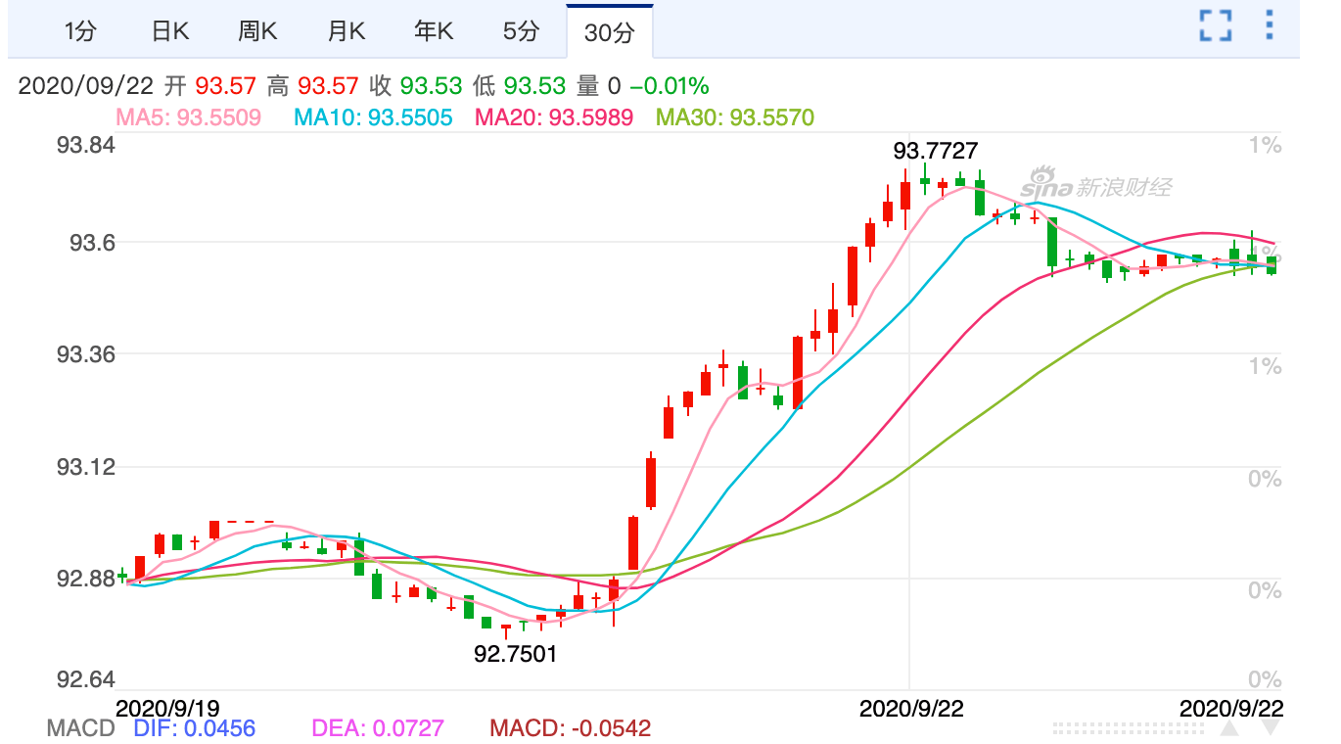1341x744 pixels.
Task: Switch to the 日K chart tab
Action: pyautogui.click(x=169, y=31)
